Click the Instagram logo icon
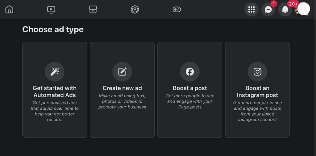Image resolution: width=316 pixels, height=156 pixels. 257,72
